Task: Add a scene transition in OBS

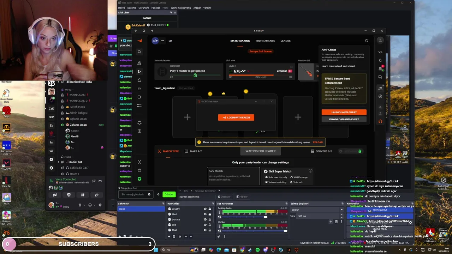Action: tap(331, 222)
